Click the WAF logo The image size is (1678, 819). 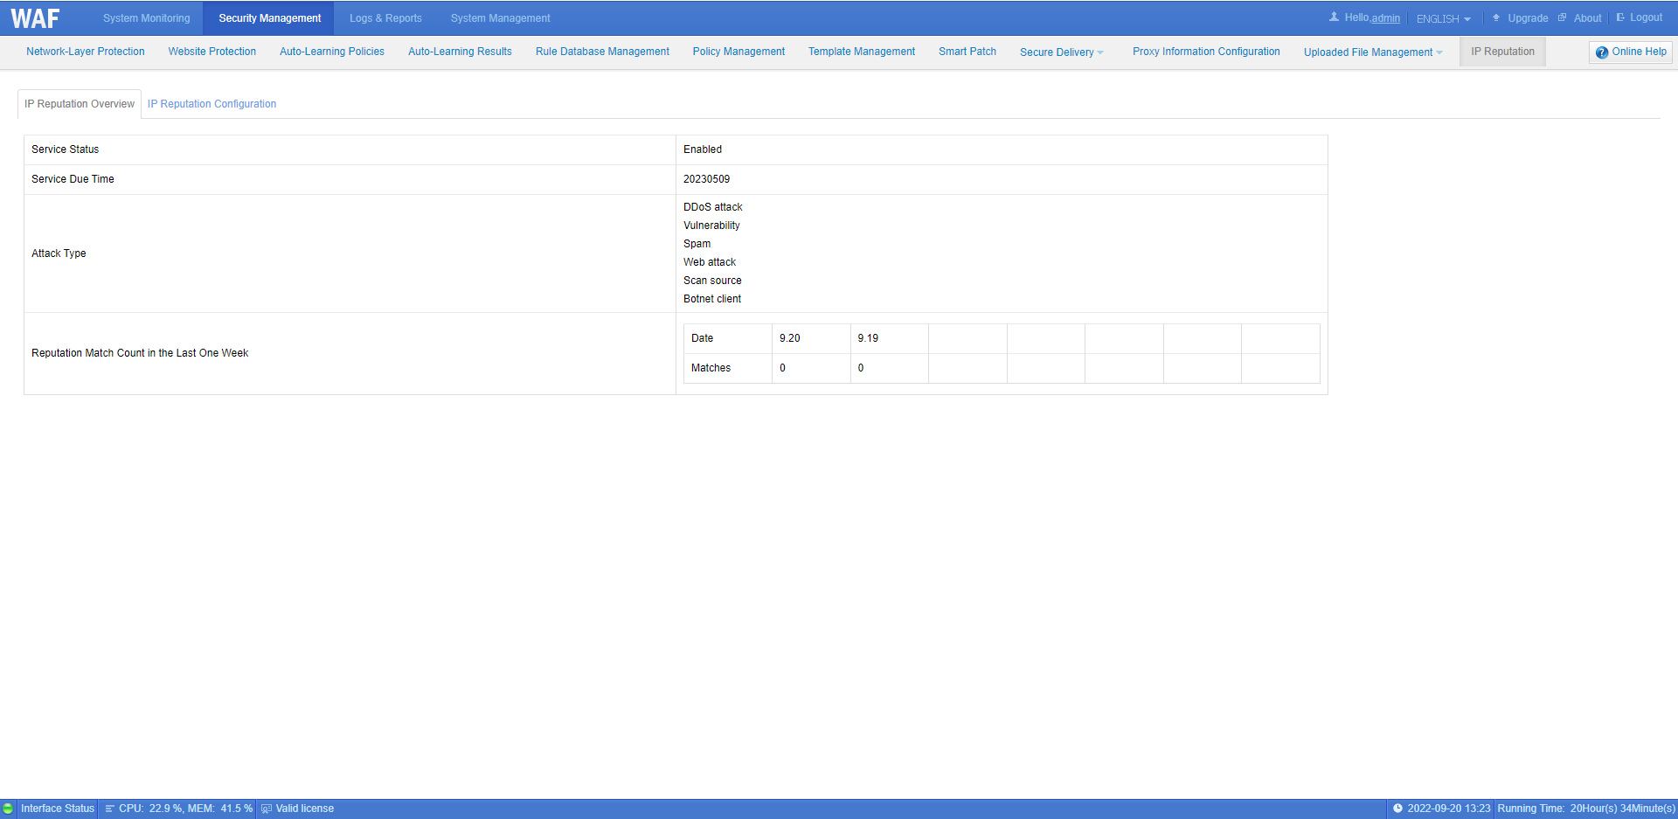pyautogui.click(x=35, y=18)
